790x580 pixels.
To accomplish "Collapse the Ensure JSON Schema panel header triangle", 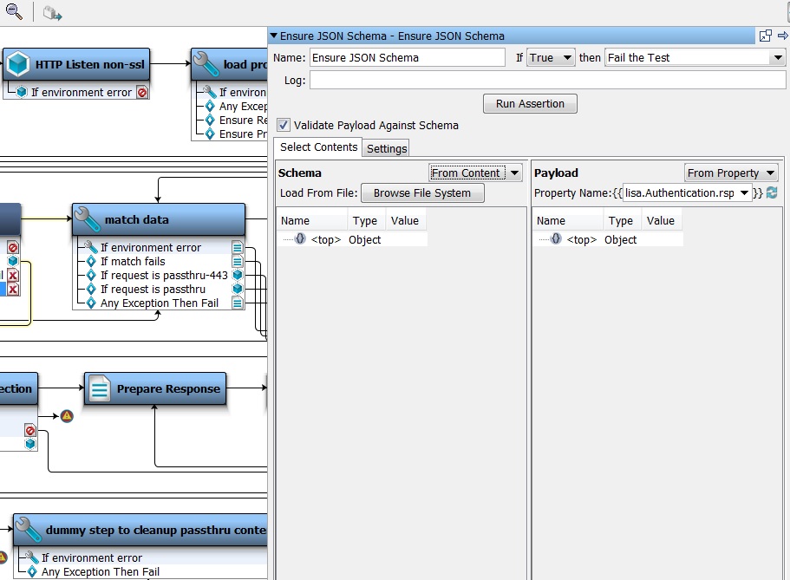I will pos(274,35).
